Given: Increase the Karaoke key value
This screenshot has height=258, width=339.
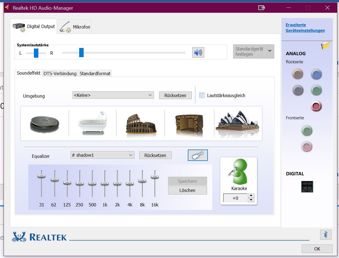Looking at the screenshot, I should 251,196.
